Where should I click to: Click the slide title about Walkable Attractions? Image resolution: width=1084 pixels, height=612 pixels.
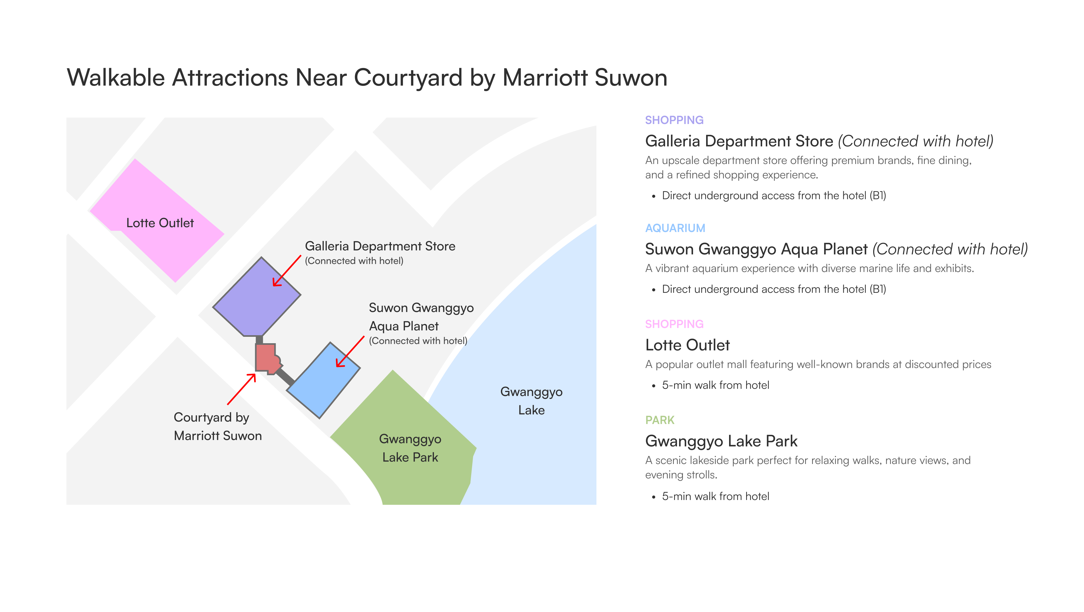[367, 78]
